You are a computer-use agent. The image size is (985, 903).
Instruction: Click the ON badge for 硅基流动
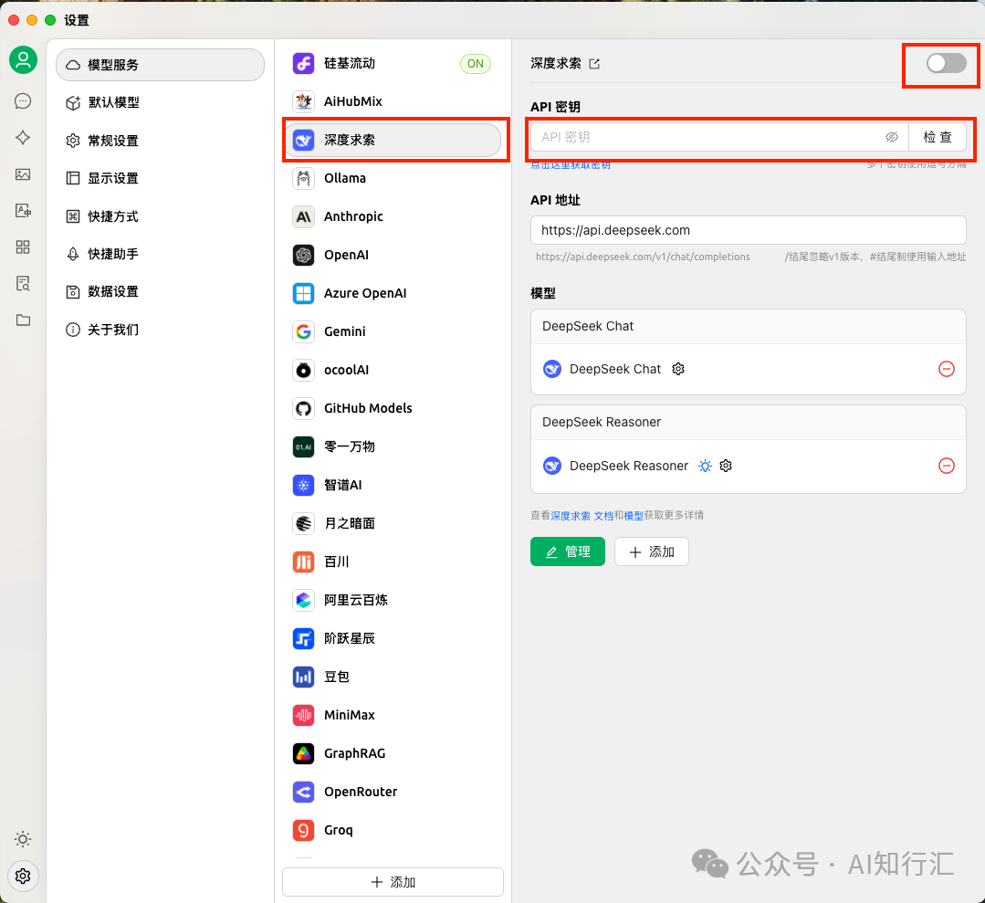coord(476,64)
